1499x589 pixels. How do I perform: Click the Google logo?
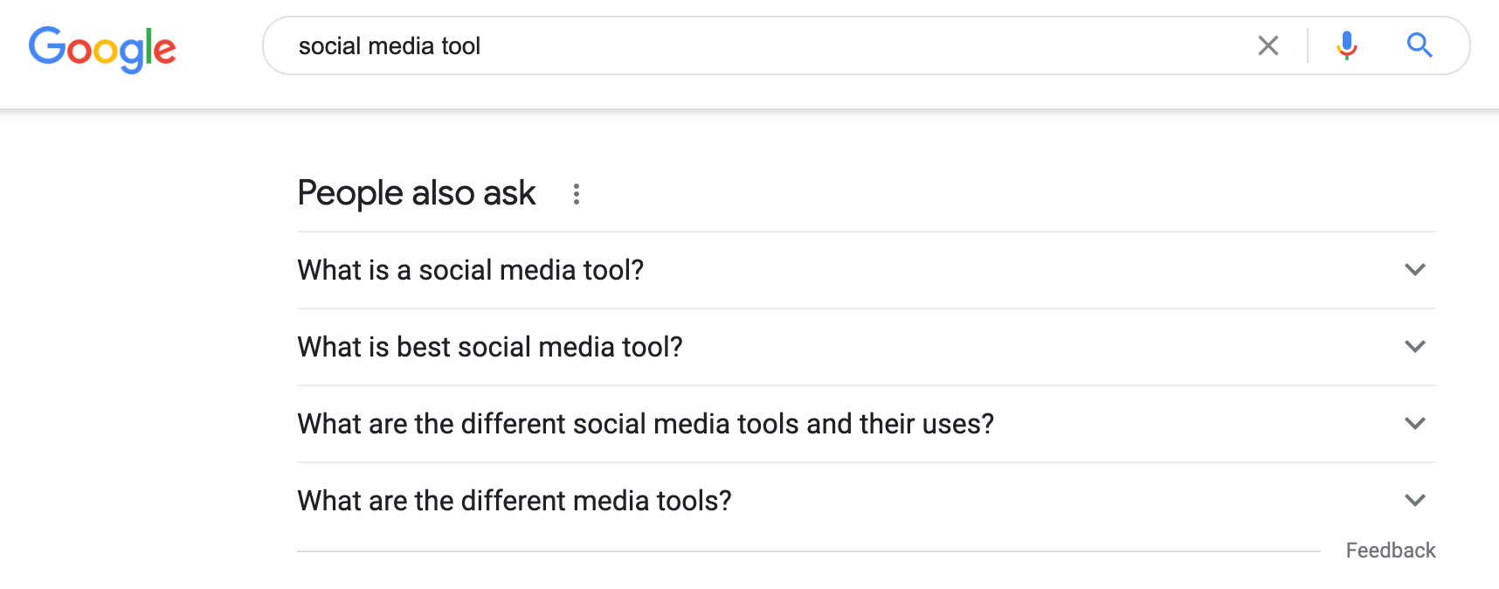pyautogui.click(x=102, y=48)
